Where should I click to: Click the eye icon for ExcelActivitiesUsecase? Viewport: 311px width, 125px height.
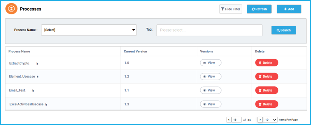point(205,104)
